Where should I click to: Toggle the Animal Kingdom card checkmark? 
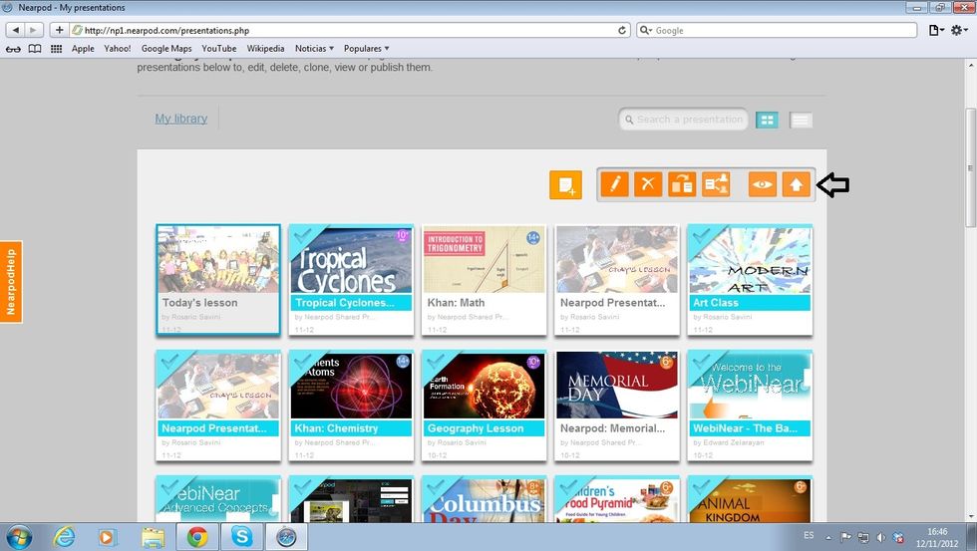[702, 488]
